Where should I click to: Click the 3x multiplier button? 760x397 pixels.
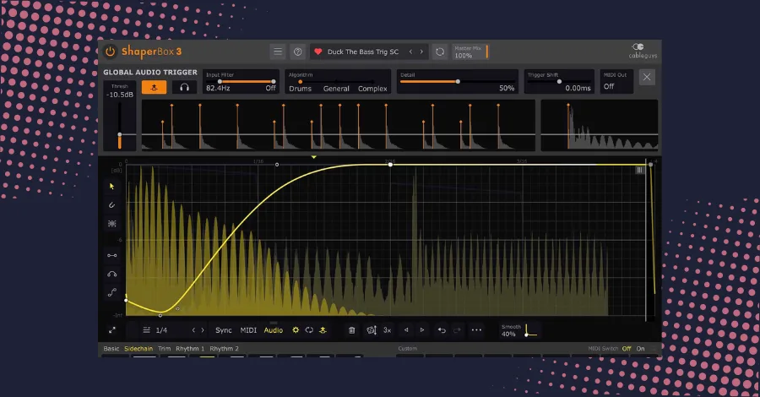388,330
